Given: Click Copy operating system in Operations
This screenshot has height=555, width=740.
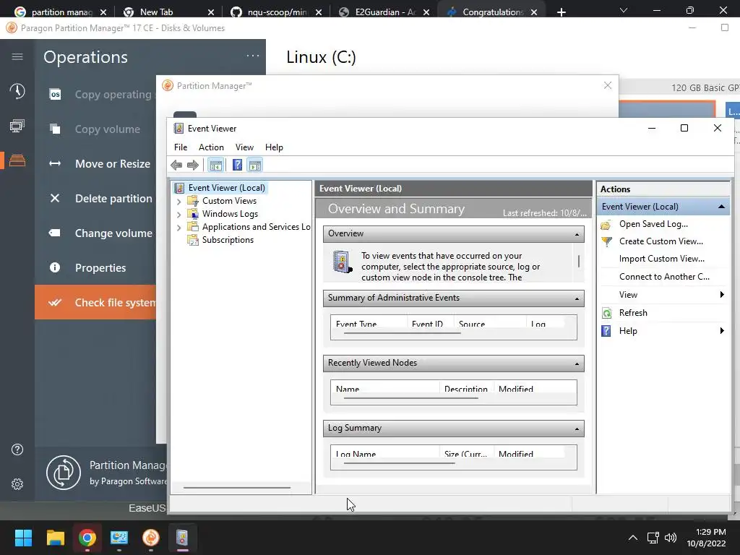Looking at the screenshot, I should click(95, 95).
